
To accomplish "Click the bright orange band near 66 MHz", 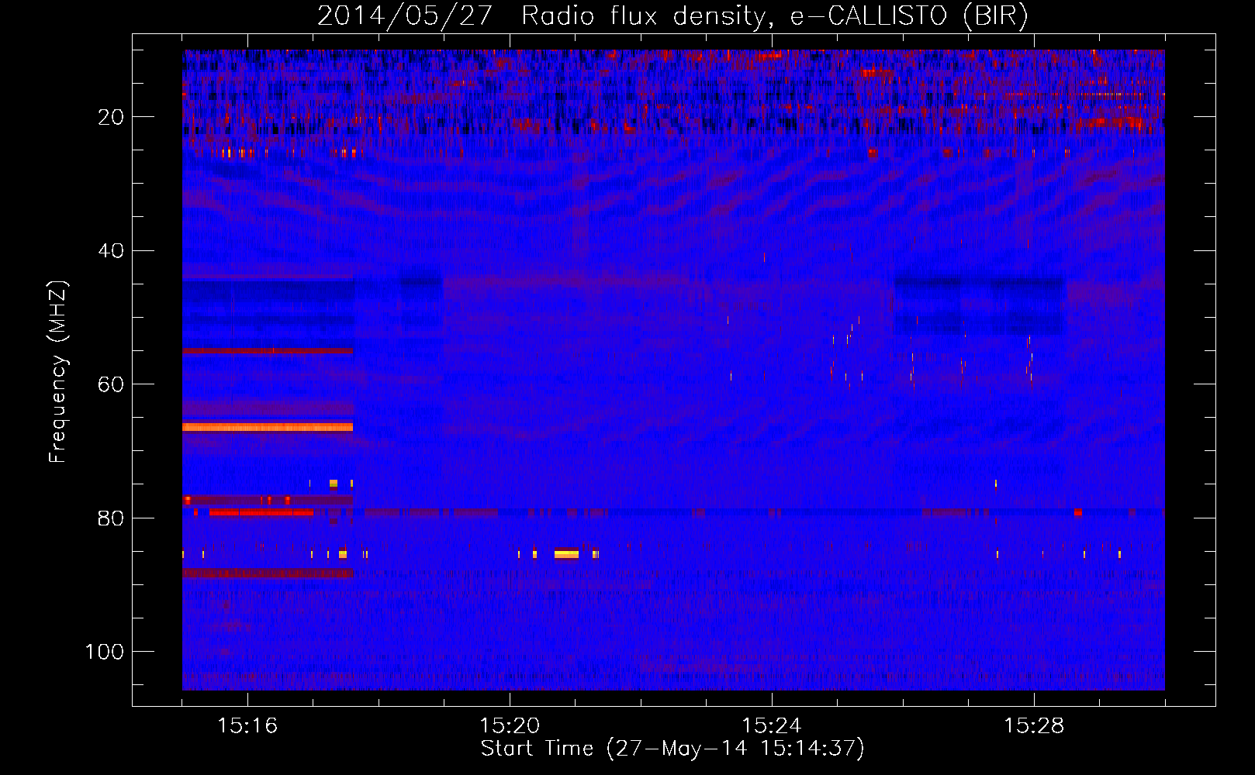I will [x=268, y=427].
